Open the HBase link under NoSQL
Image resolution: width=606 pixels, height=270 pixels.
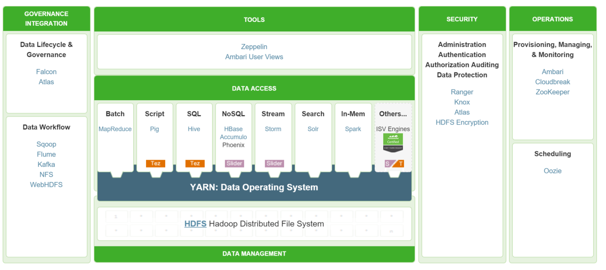233,129
